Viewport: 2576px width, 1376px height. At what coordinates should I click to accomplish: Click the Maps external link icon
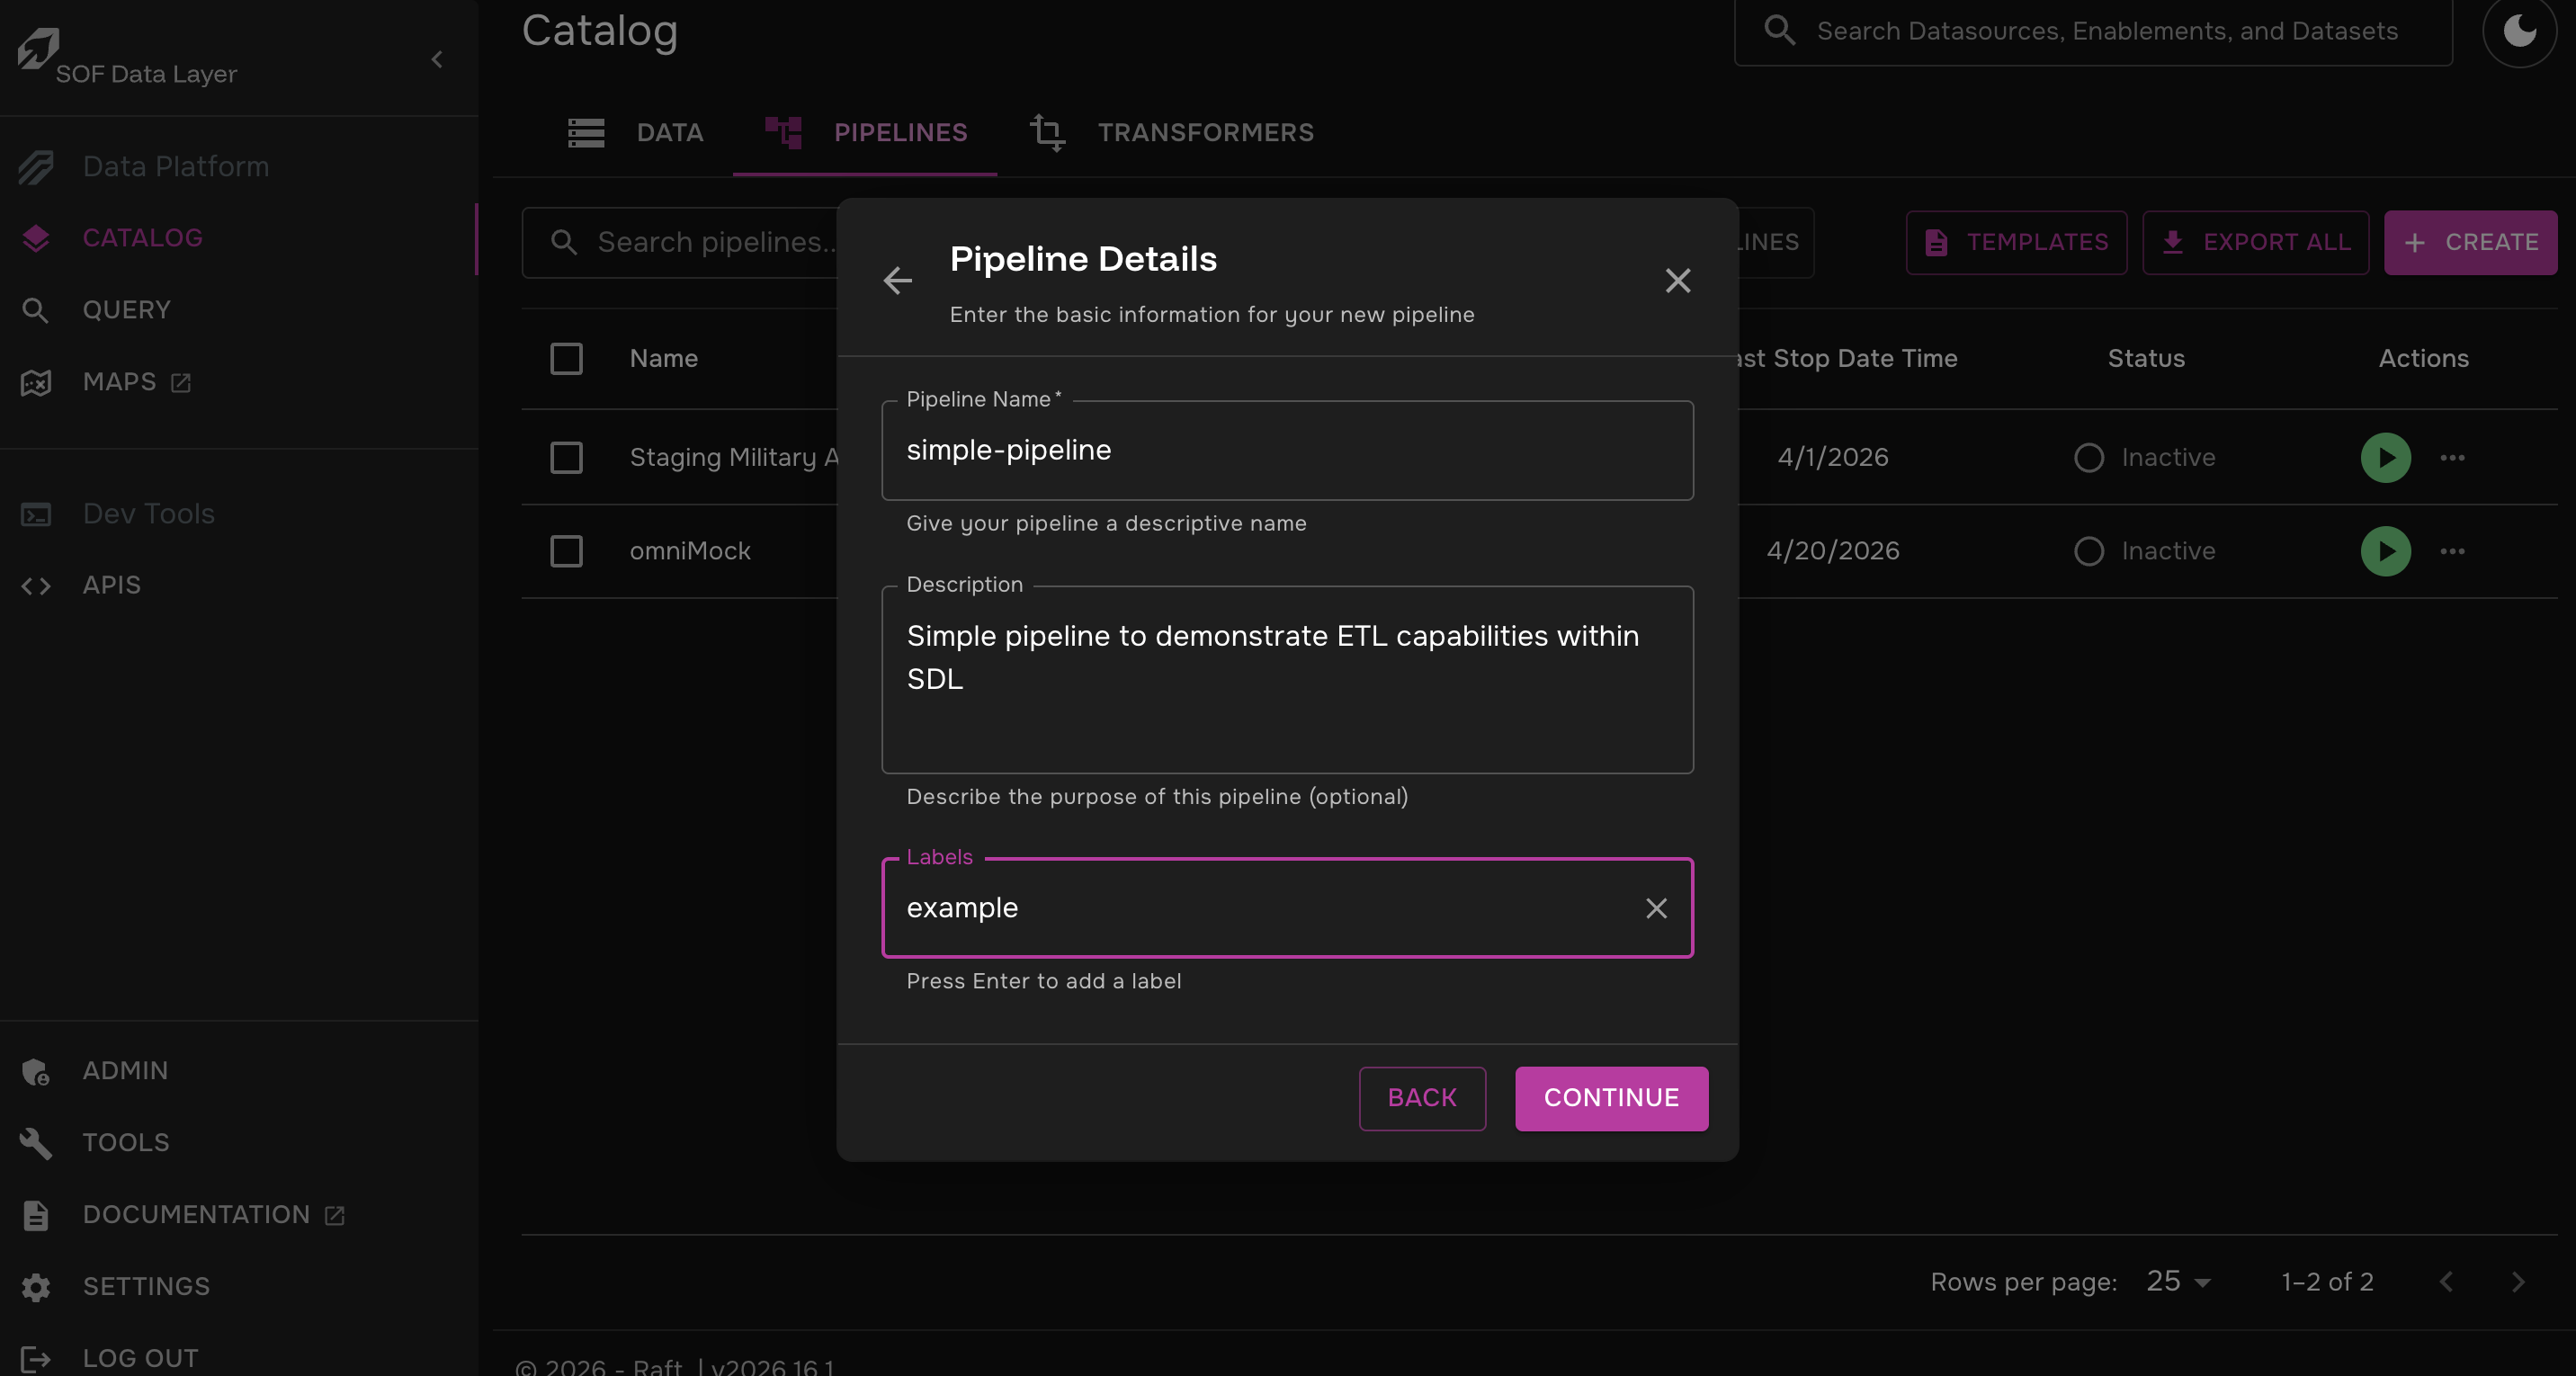tap(181, 383)
